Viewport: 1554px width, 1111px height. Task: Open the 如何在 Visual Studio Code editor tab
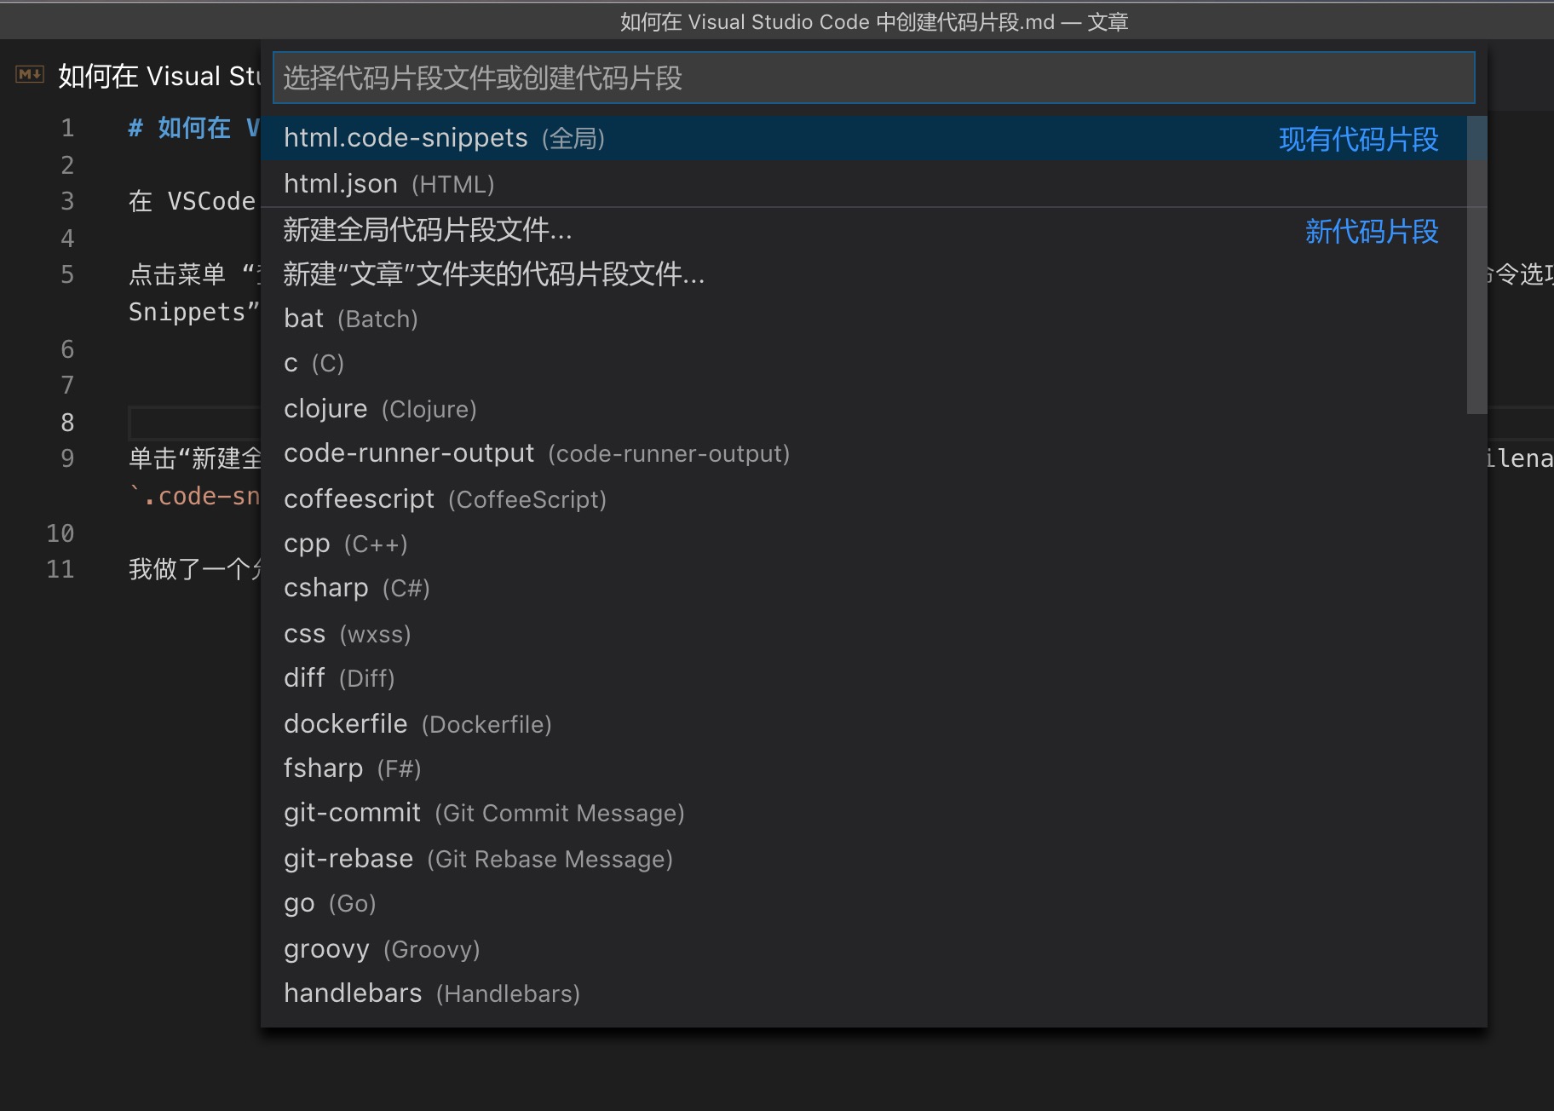pyautogui.click(x=159, y=77)
